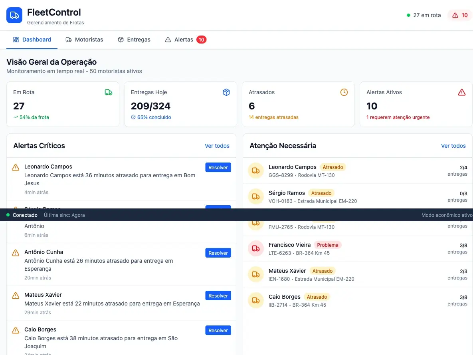Click 'LTE-6263 • BR-364 Km 45' text

(x=299, y=253)
